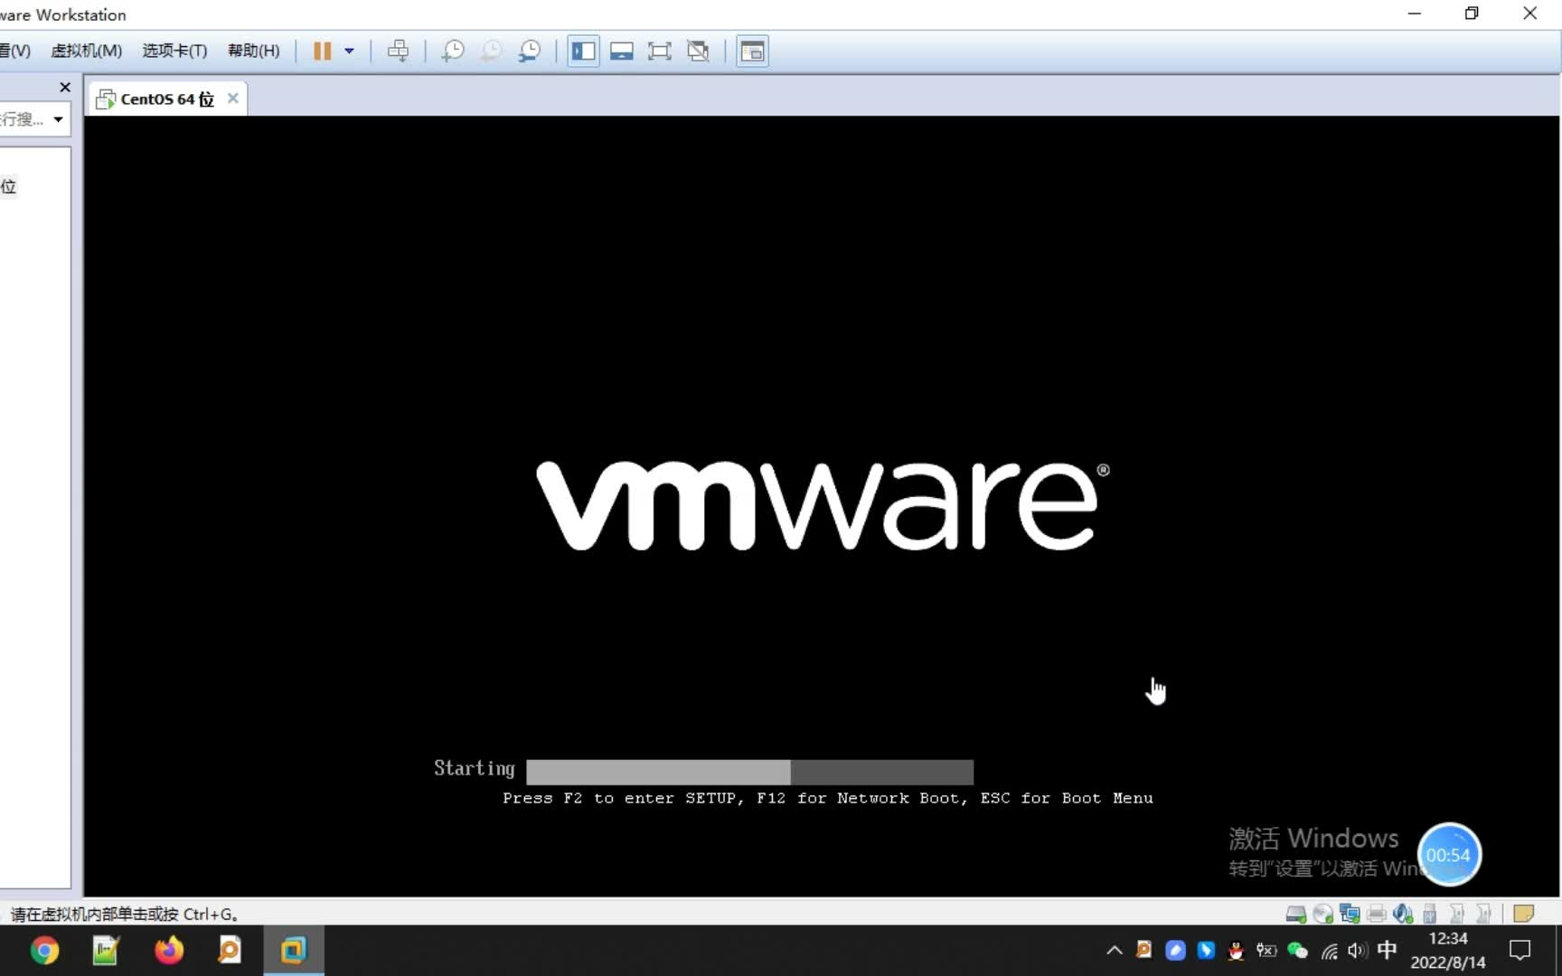Image resolution: width=1562 pixels, height=976 pixels.
Task: Toggle the 中 input method indicator
Action: point(1388,950)
